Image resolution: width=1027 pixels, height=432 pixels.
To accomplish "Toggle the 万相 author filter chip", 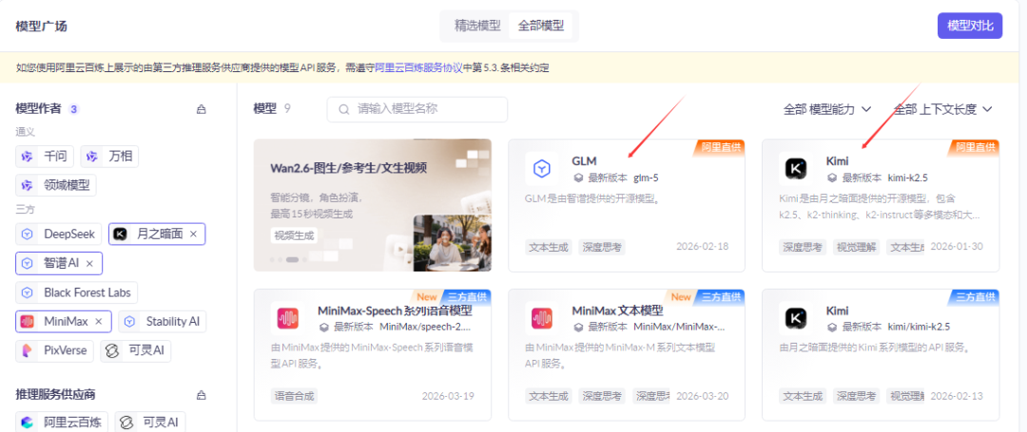I will click(110, 157).
